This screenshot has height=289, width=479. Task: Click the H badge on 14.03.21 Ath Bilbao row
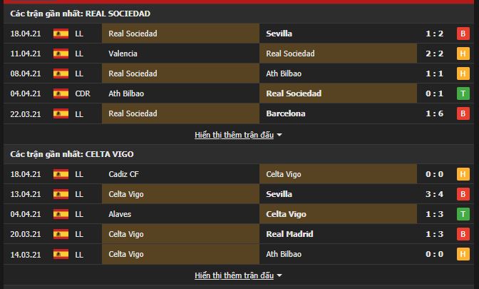coord(463,254)
